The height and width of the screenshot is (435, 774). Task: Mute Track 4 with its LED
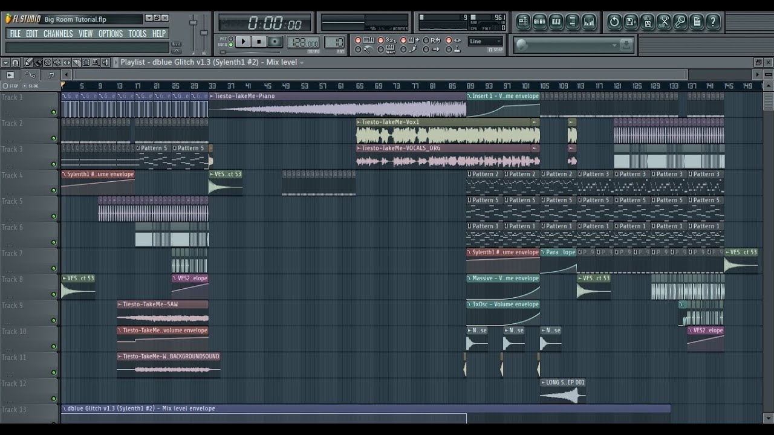[54, 190]
